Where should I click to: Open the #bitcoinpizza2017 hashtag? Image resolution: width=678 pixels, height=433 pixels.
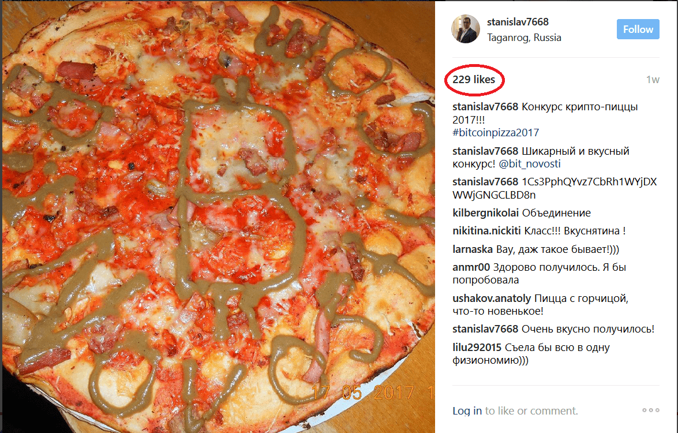(496, 132)
